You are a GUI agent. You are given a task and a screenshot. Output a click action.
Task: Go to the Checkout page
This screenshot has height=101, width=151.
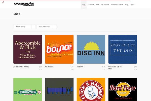coord(91,5)
